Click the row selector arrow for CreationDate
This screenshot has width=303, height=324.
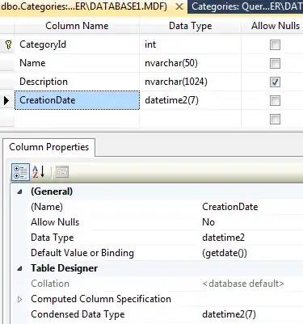coord(6,101)
